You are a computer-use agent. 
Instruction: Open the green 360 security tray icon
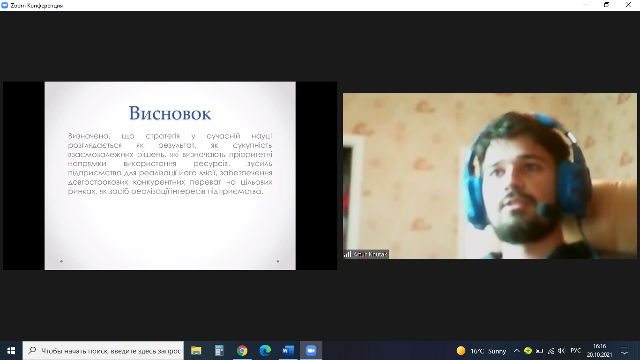(528, 351)
